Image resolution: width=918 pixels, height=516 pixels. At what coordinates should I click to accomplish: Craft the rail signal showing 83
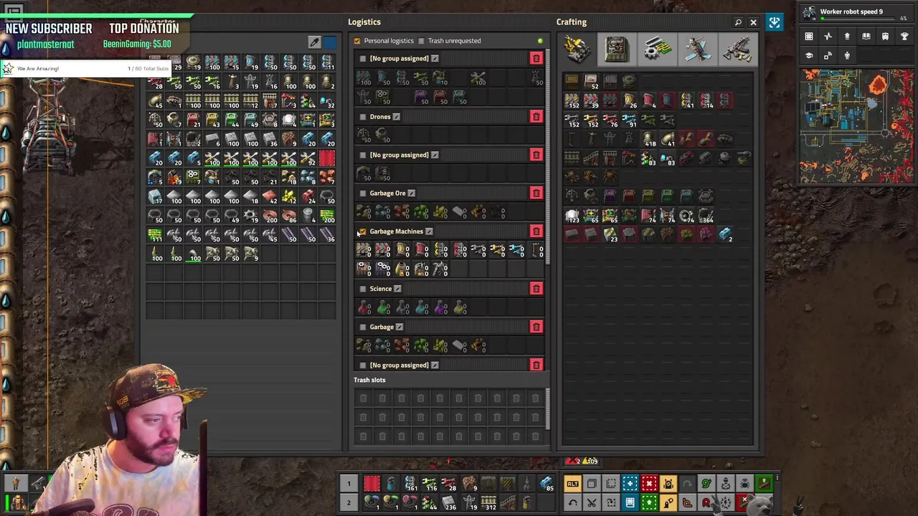point(649,159)
